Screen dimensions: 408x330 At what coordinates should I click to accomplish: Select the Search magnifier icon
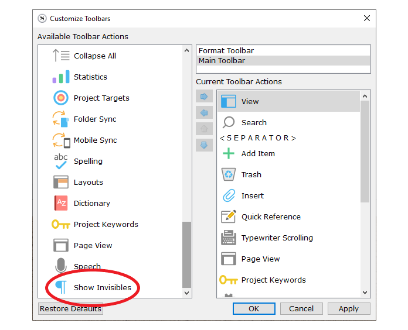coord(229,122)
